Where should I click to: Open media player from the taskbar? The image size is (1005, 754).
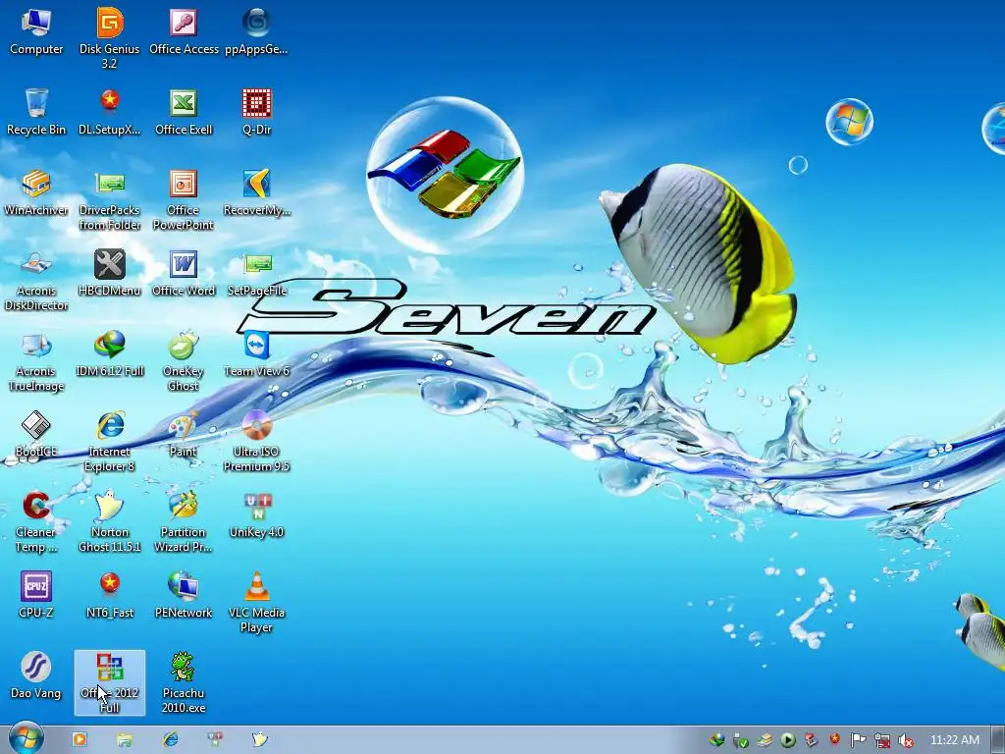click(79, 739)
